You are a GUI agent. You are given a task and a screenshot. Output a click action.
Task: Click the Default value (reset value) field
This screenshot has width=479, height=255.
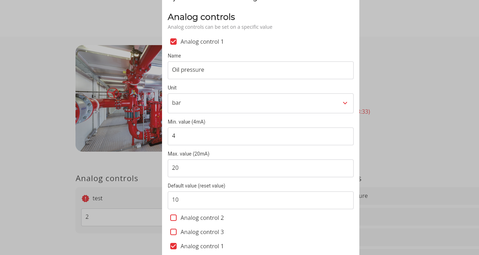click(x=260, y=200)
